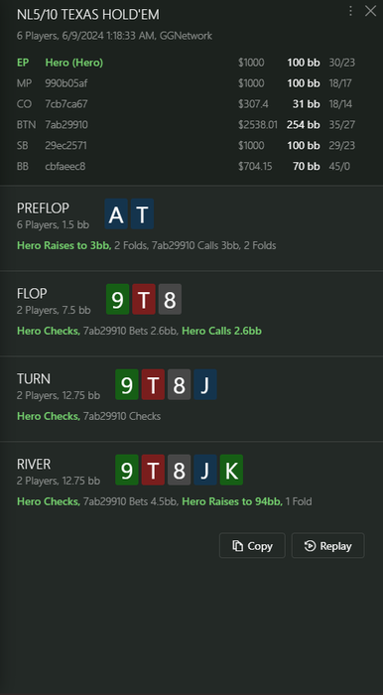Click the blue J card on the turn
Image resolution: width=383 pixels, height=695 pixels.
coord(205,385)
